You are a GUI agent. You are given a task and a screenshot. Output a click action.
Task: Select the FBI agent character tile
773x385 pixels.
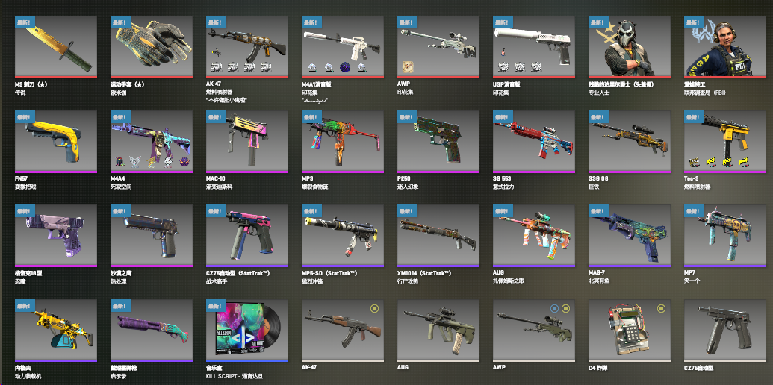pos(725,47)
